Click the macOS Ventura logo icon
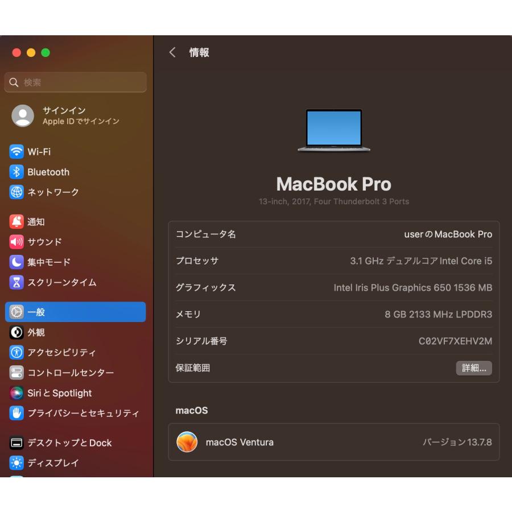 (187, 442)
